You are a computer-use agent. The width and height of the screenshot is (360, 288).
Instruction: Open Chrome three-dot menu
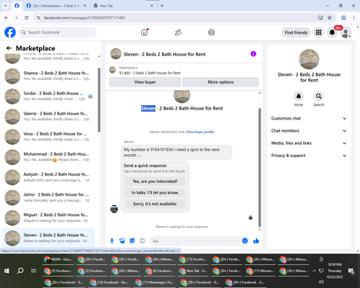(x=354, y=17)
